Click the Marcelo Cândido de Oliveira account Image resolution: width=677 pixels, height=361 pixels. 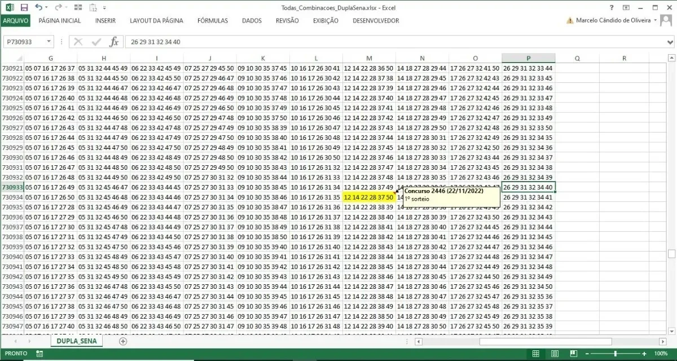coord(613,20)
